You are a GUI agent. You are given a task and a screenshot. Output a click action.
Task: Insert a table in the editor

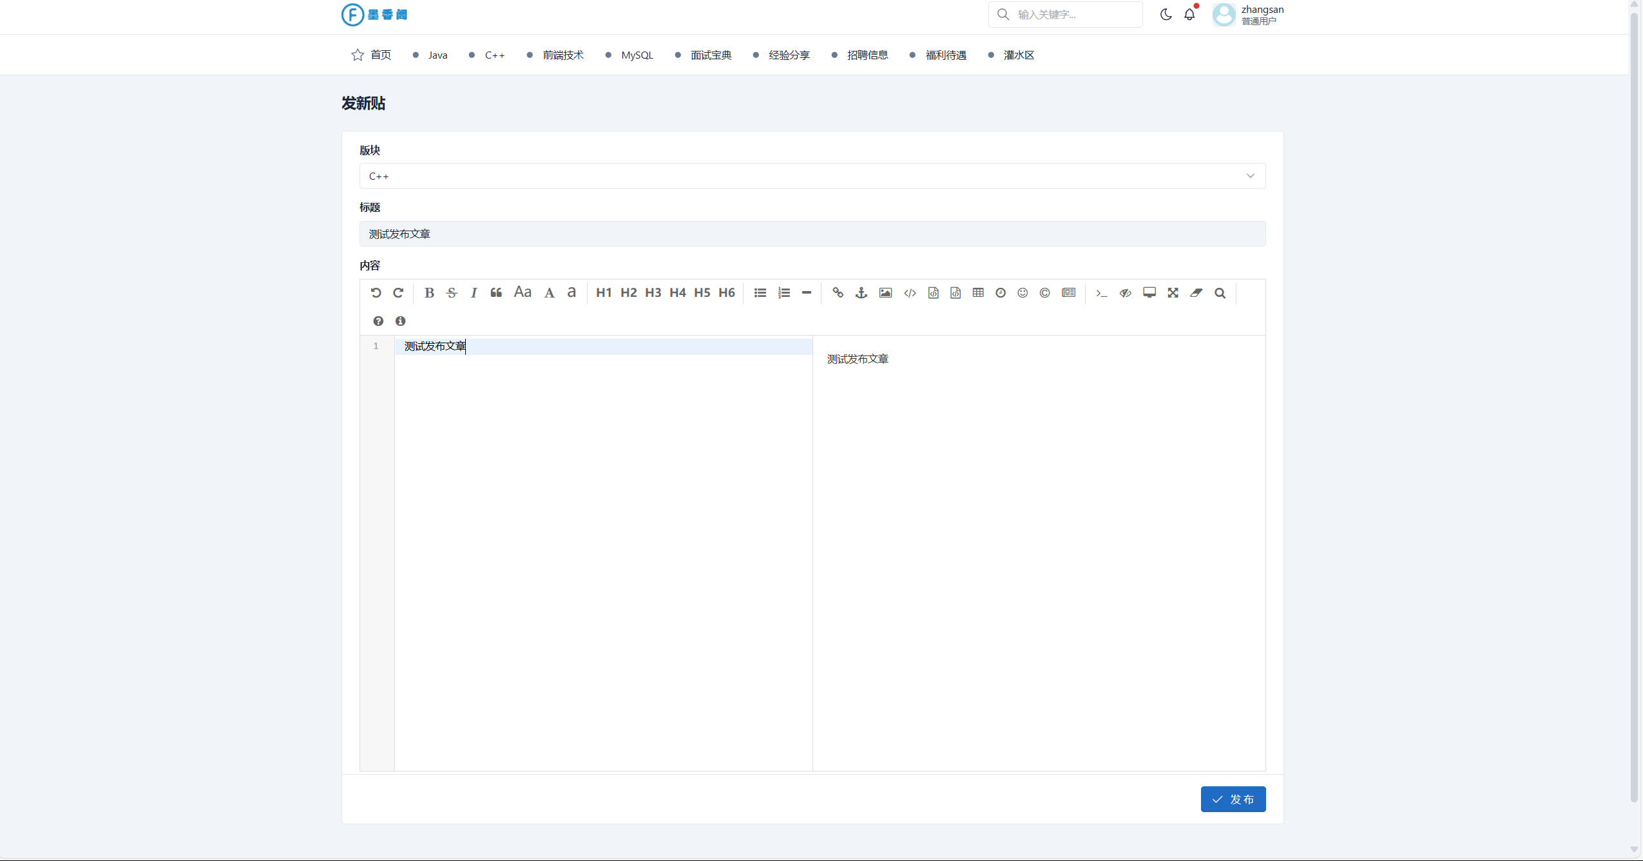tap(978, 293)
